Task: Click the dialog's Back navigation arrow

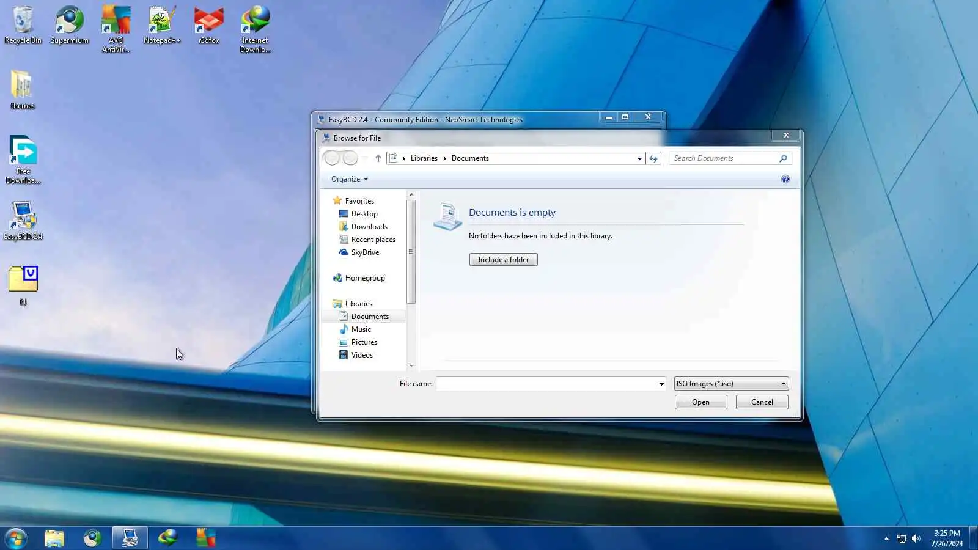Action: (x=332, y=158)
